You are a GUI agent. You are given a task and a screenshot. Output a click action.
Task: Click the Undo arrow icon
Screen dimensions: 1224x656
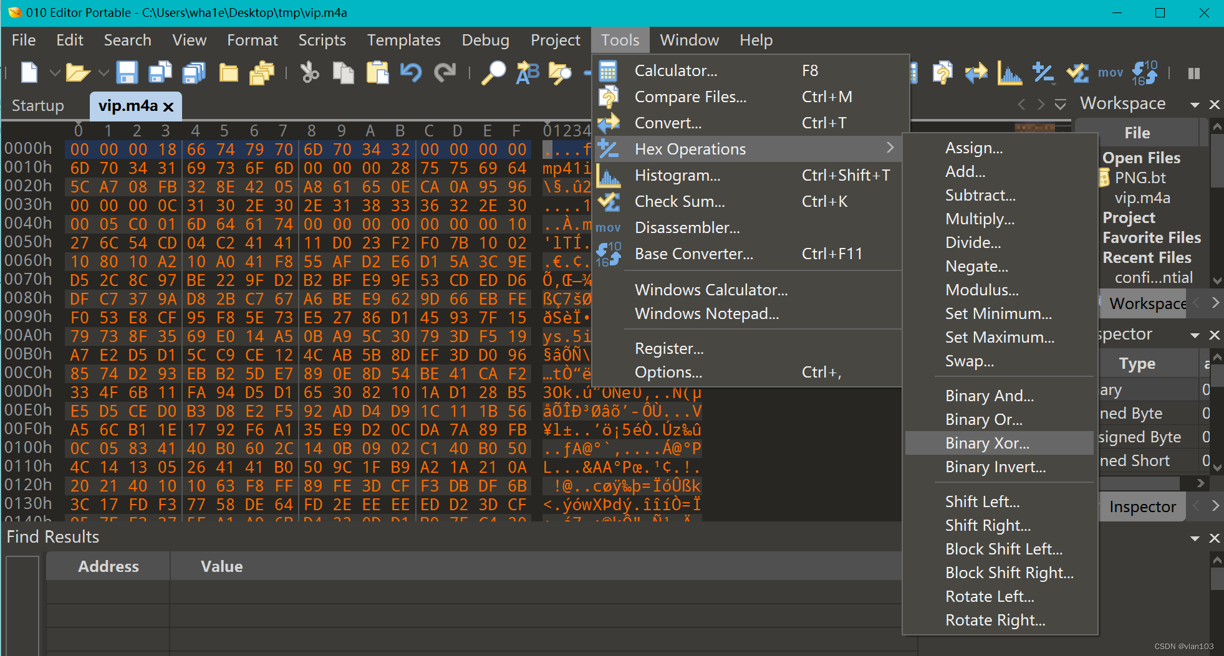click(x=411, y=72)
